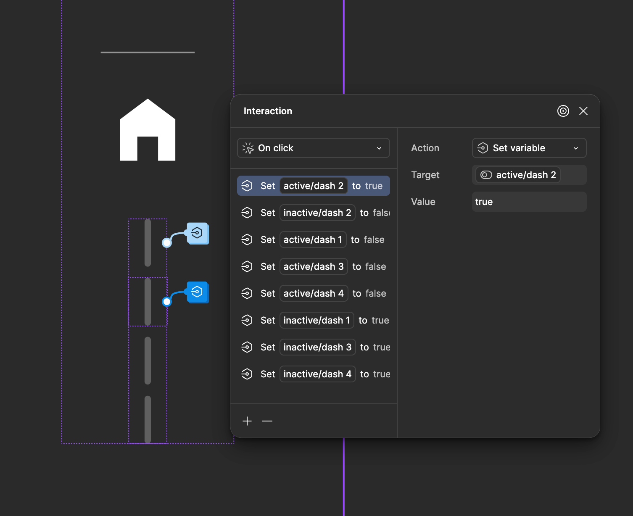This screenshot has height=516, width=633.
Task: Click the boolean toggle icon in Target chip
Action: 486,175
